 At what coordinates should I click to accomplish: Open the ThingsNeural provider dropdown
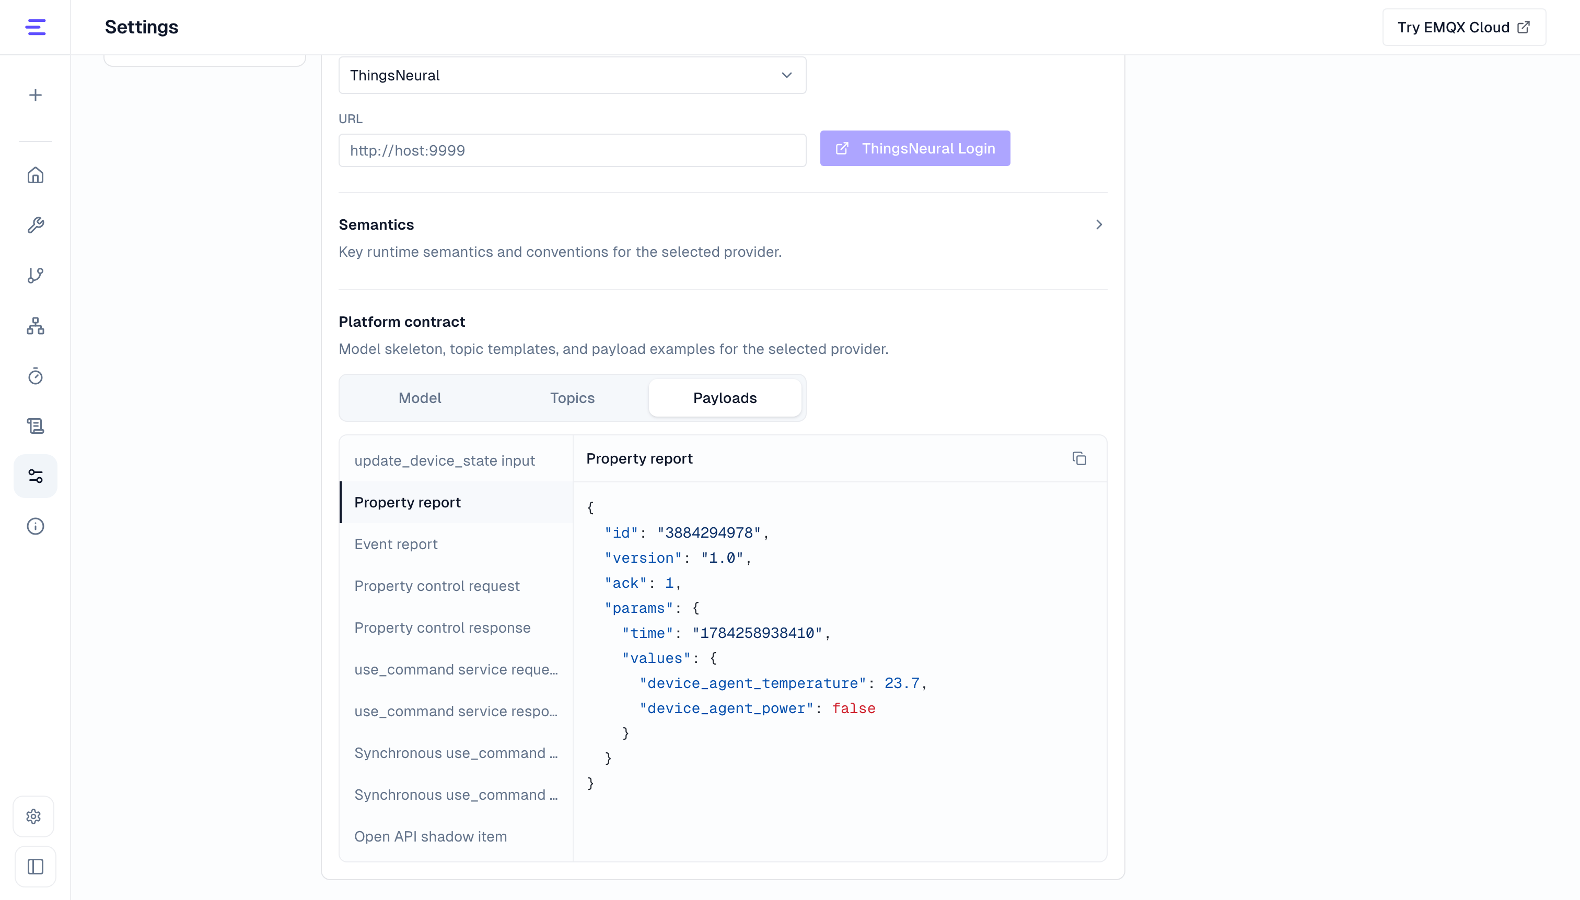572,75
